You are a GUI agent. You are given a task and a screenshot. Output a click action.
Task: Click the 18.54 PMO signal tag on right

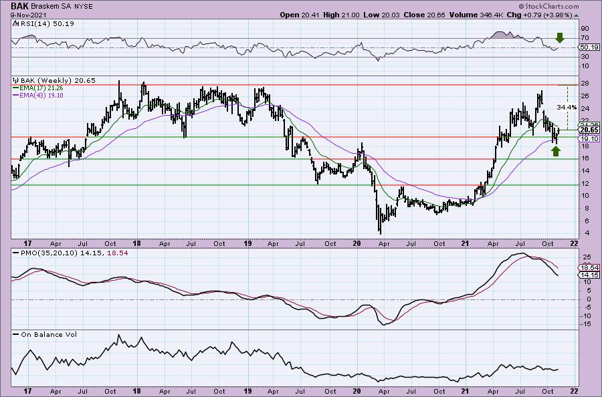tap(589, 268)
